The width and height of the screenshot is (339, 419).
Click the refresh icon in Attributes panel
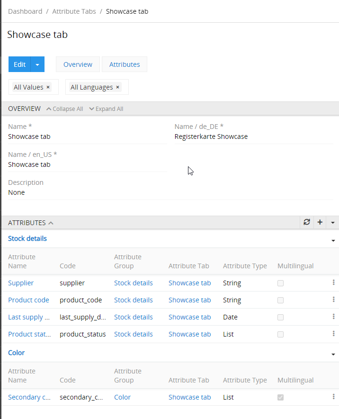pos(307,222)
